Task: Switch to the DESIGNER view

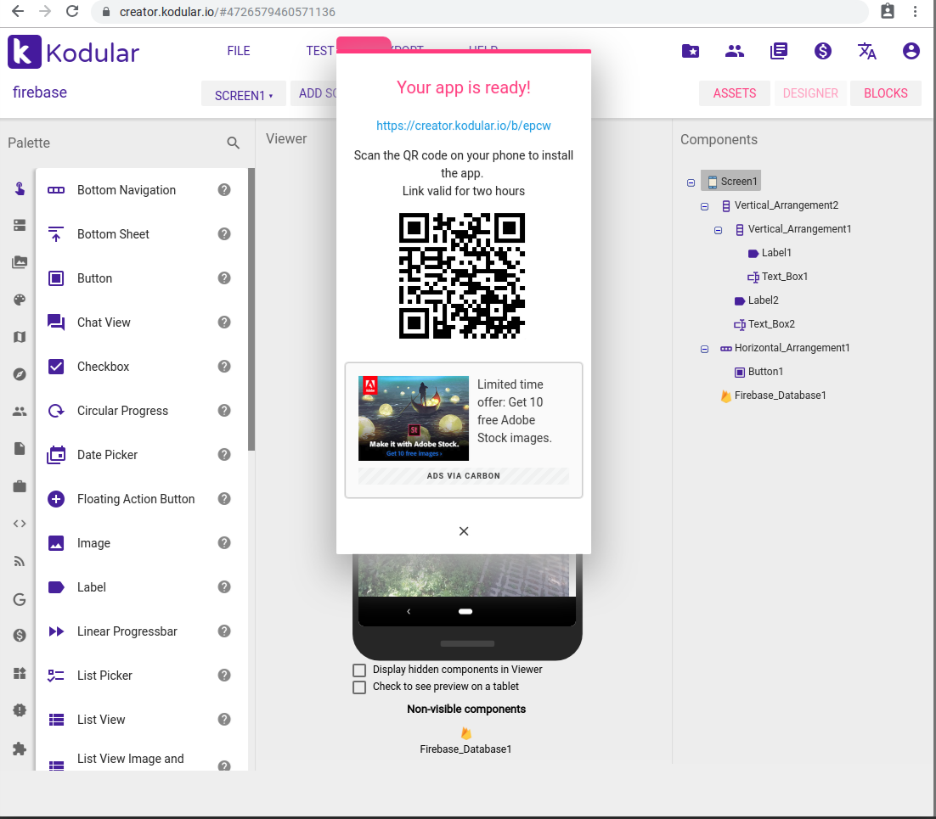Action: click(810, 93)
